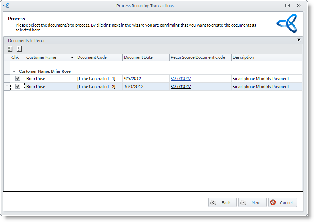Click the Check All documents icon
The width and height of the screenshot is (314, 222).
point(10,49)
